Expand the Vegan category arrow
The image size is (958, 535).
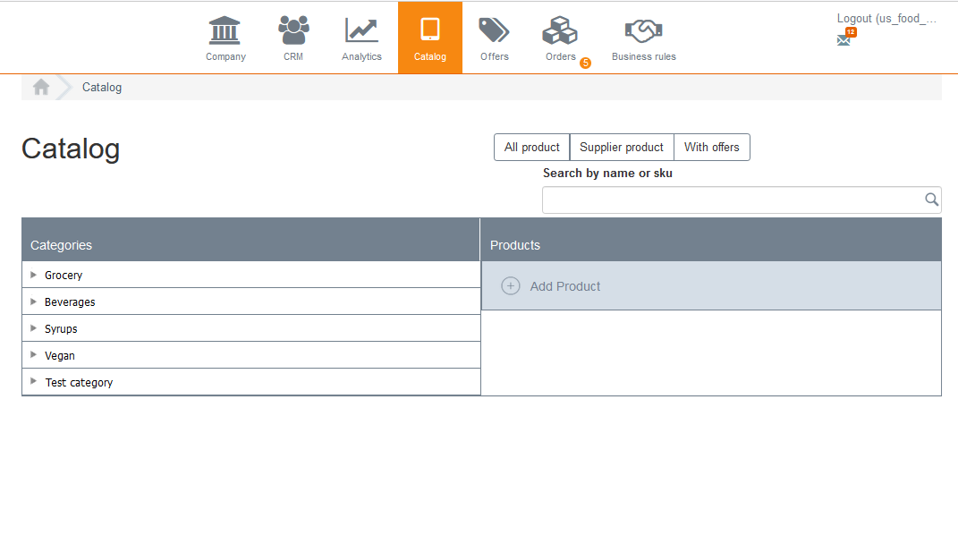(x=34, y=355)
